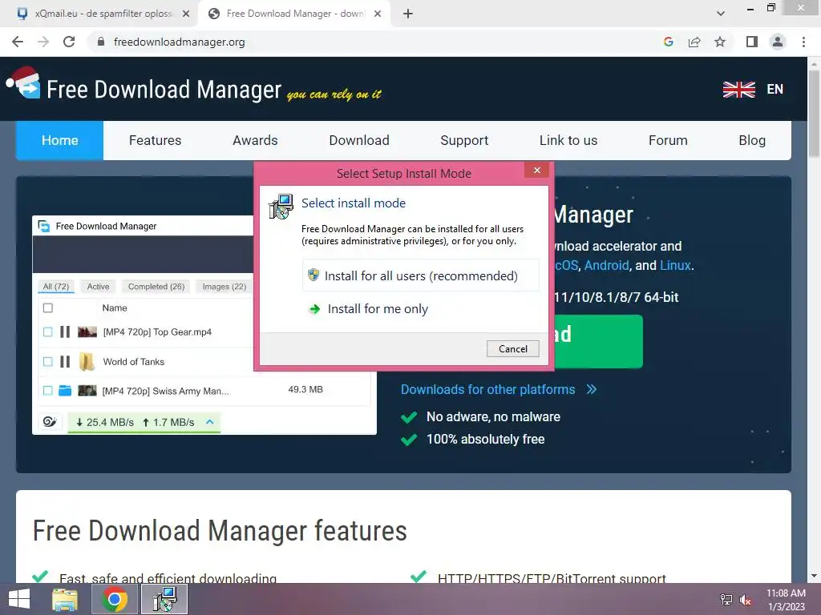Tick the World of Tanks checkbox

(x=48, y=361)
